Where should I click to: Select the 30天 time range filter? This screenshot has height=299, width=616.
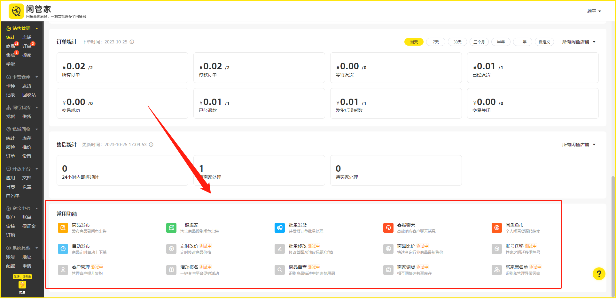click(x=457, y=42)
